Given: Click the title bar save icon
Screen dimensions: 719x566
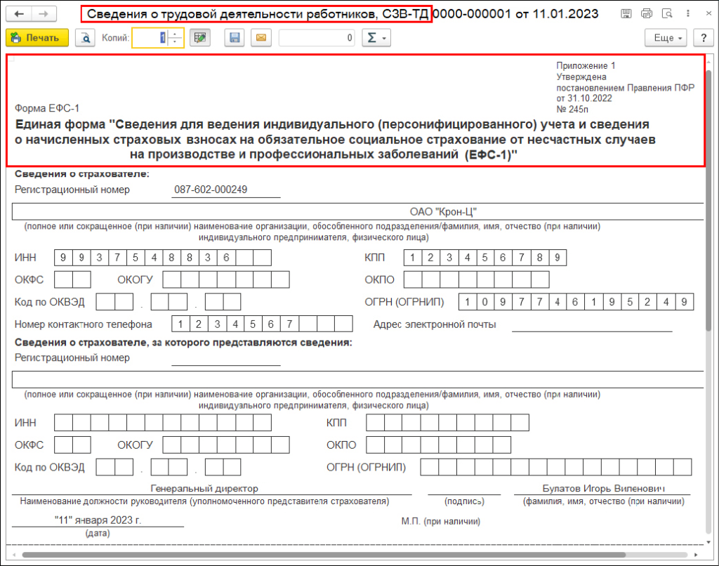Looking at the screenshot, I should click(626, 14).
